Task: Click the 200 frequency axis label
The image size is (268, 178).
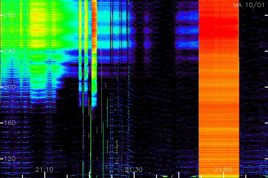Action: [x=10, y=87]
